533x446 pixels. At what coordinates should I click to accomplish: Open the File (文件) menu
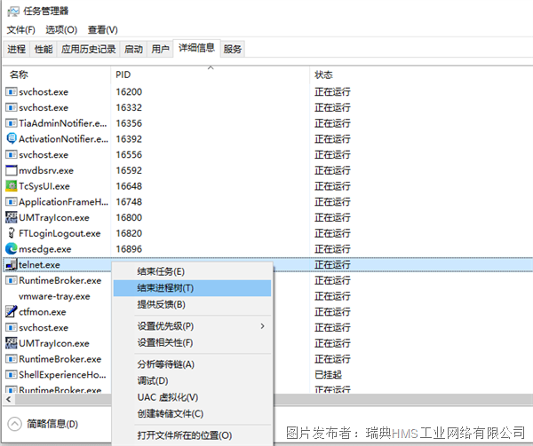20,30
